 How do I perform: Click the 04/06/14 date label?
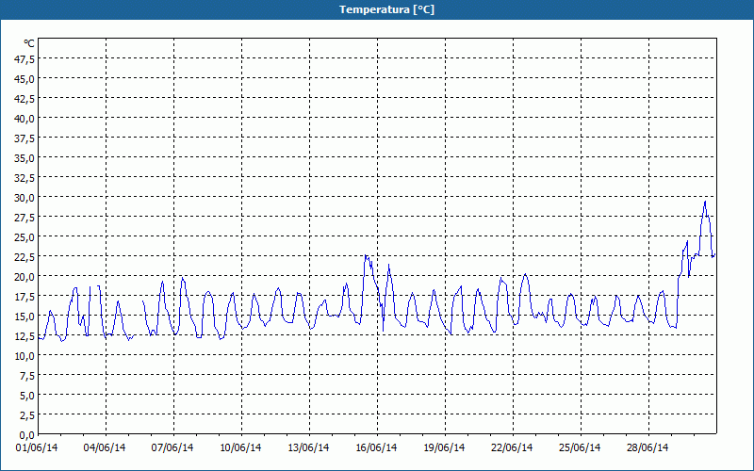point(105,447)
